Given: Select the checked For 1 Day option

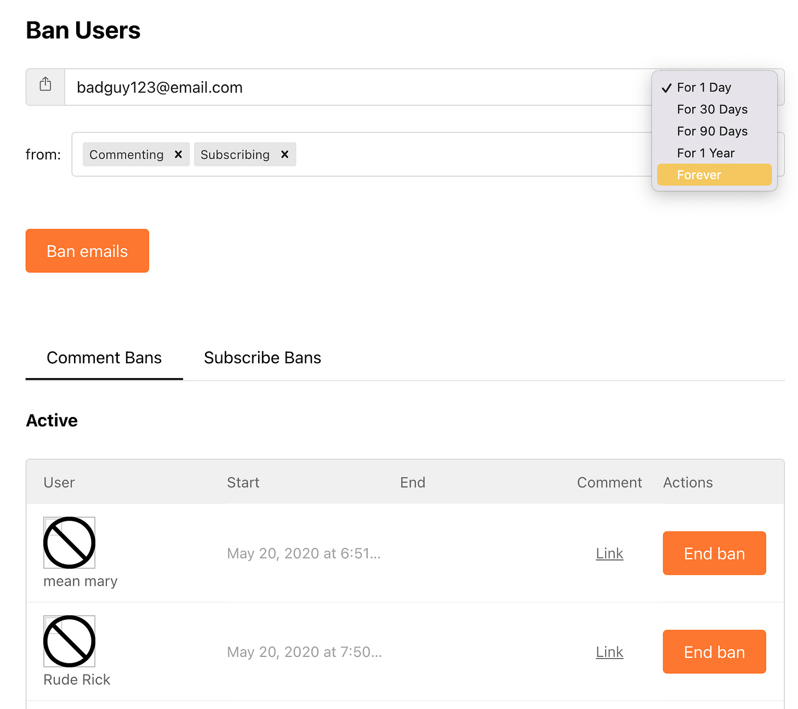Looking at the screenshot, I should [704, 87].
